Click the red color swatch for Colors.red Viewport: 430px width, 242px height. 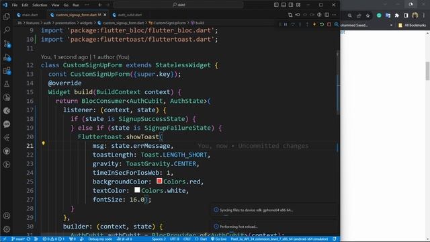pyautogui.click(x=159, y=181)
